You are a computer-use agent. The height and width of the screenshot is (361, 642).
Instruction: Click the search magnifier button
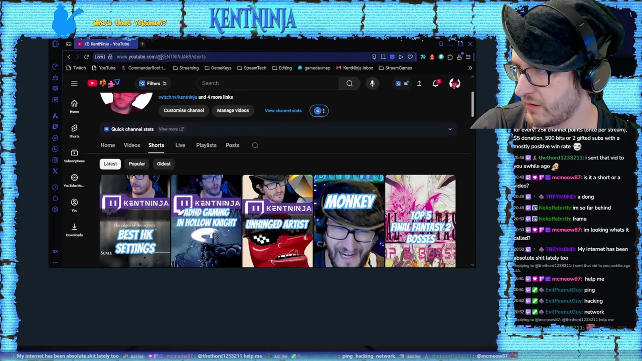[350, 83]
